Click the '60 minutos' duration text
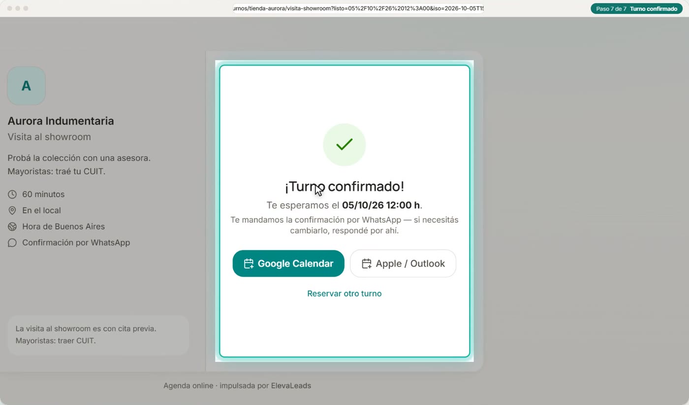Viewport: 689px width, 405px height. tap(43, 195)
